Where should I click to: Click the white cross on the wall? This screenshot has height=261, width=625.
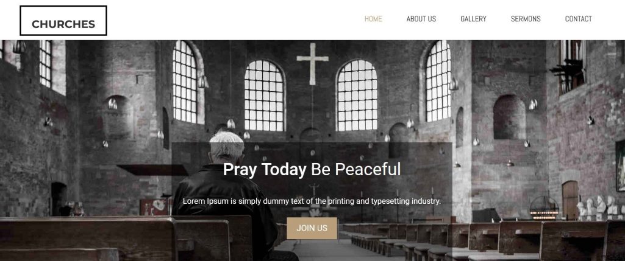point(312,64)
